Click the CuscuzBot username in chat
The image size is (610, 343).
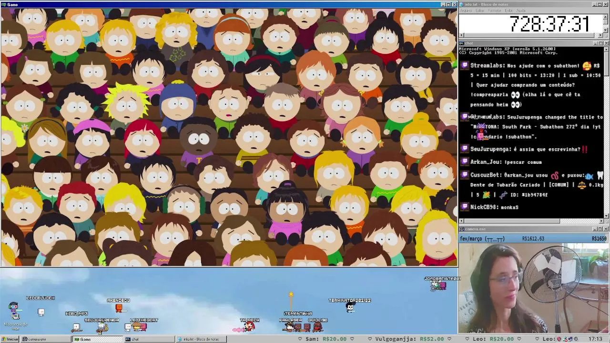[485, 175]
